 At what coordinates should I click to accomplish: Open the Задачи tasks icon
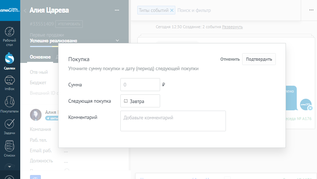[10, 127]
